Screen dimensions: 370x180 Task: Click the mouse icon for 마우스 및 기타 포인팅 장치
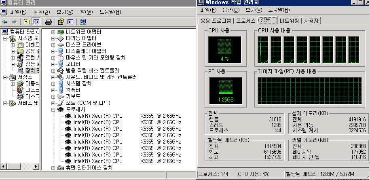click(61, 57)
